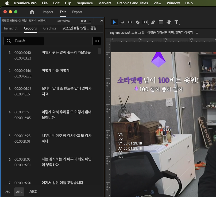Click the horizontal ruler at 100 mark
The image size is (216, 197).
pos(139,39)
